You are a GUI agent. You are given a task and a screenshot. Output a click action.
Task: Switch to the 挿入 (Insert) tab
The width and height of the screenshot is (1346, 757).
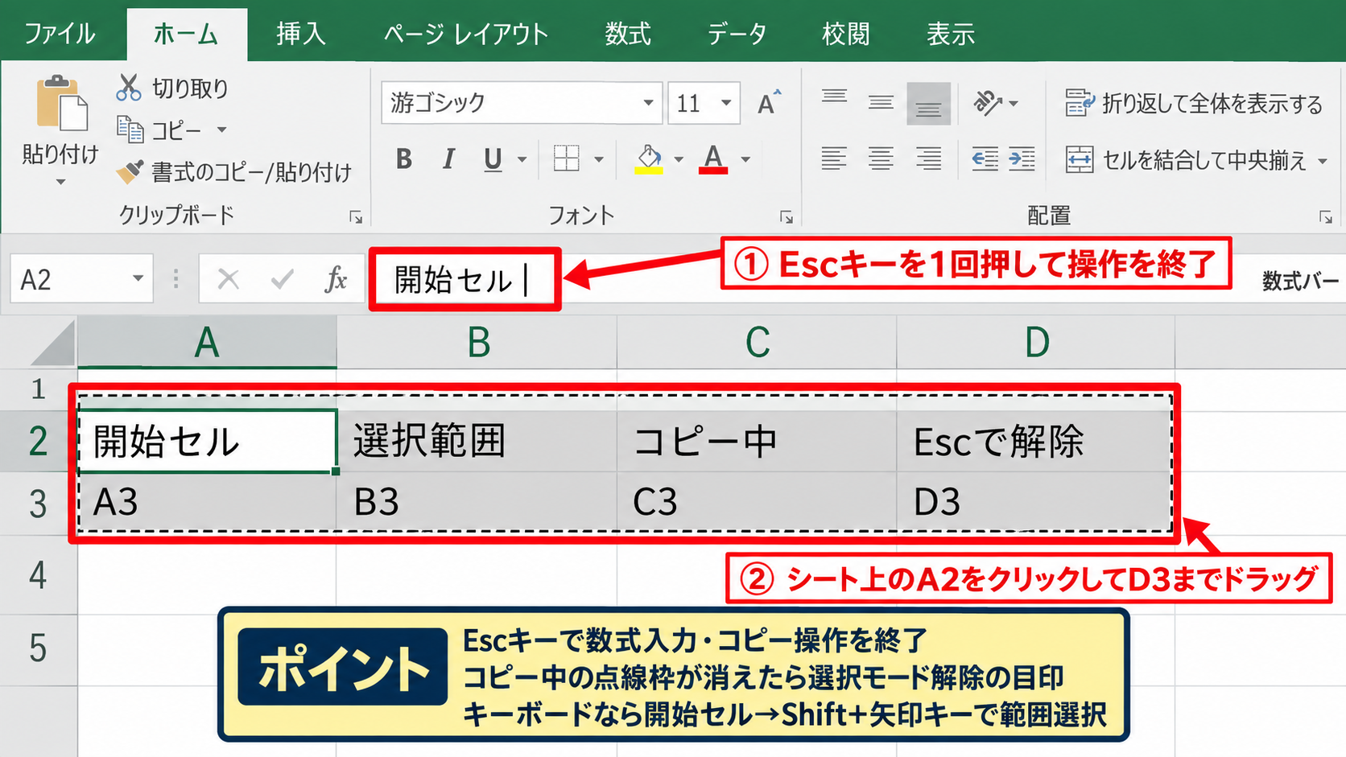pyautogui.click(x=300, y=34)
